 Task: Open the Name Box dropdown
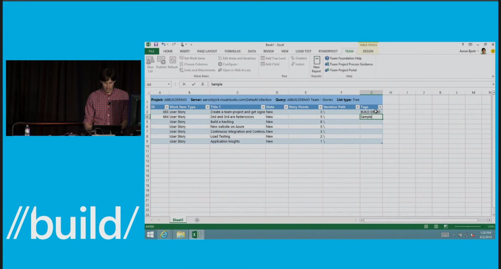pyautogui.click(x=169, y=84)
